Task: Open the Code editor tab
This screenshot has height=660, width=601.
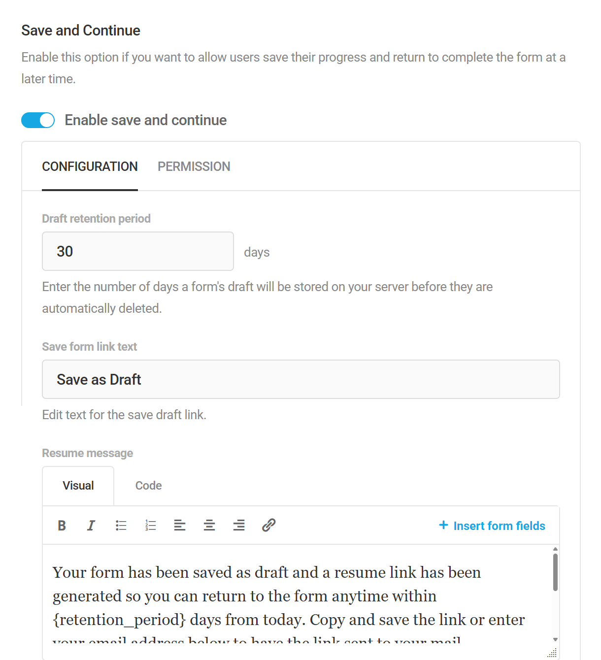Action: tap(148, 486)
